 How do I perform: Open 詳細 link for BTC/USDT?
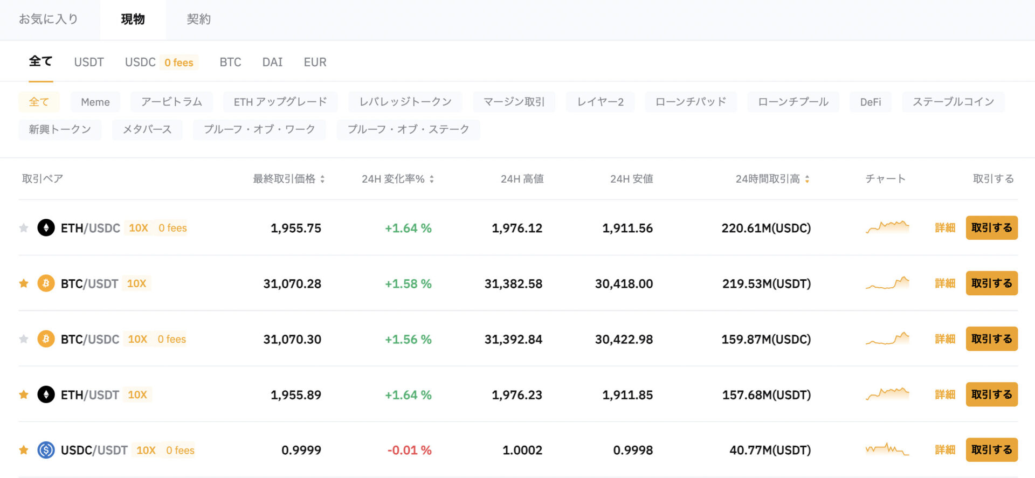[x=945, y=283]
